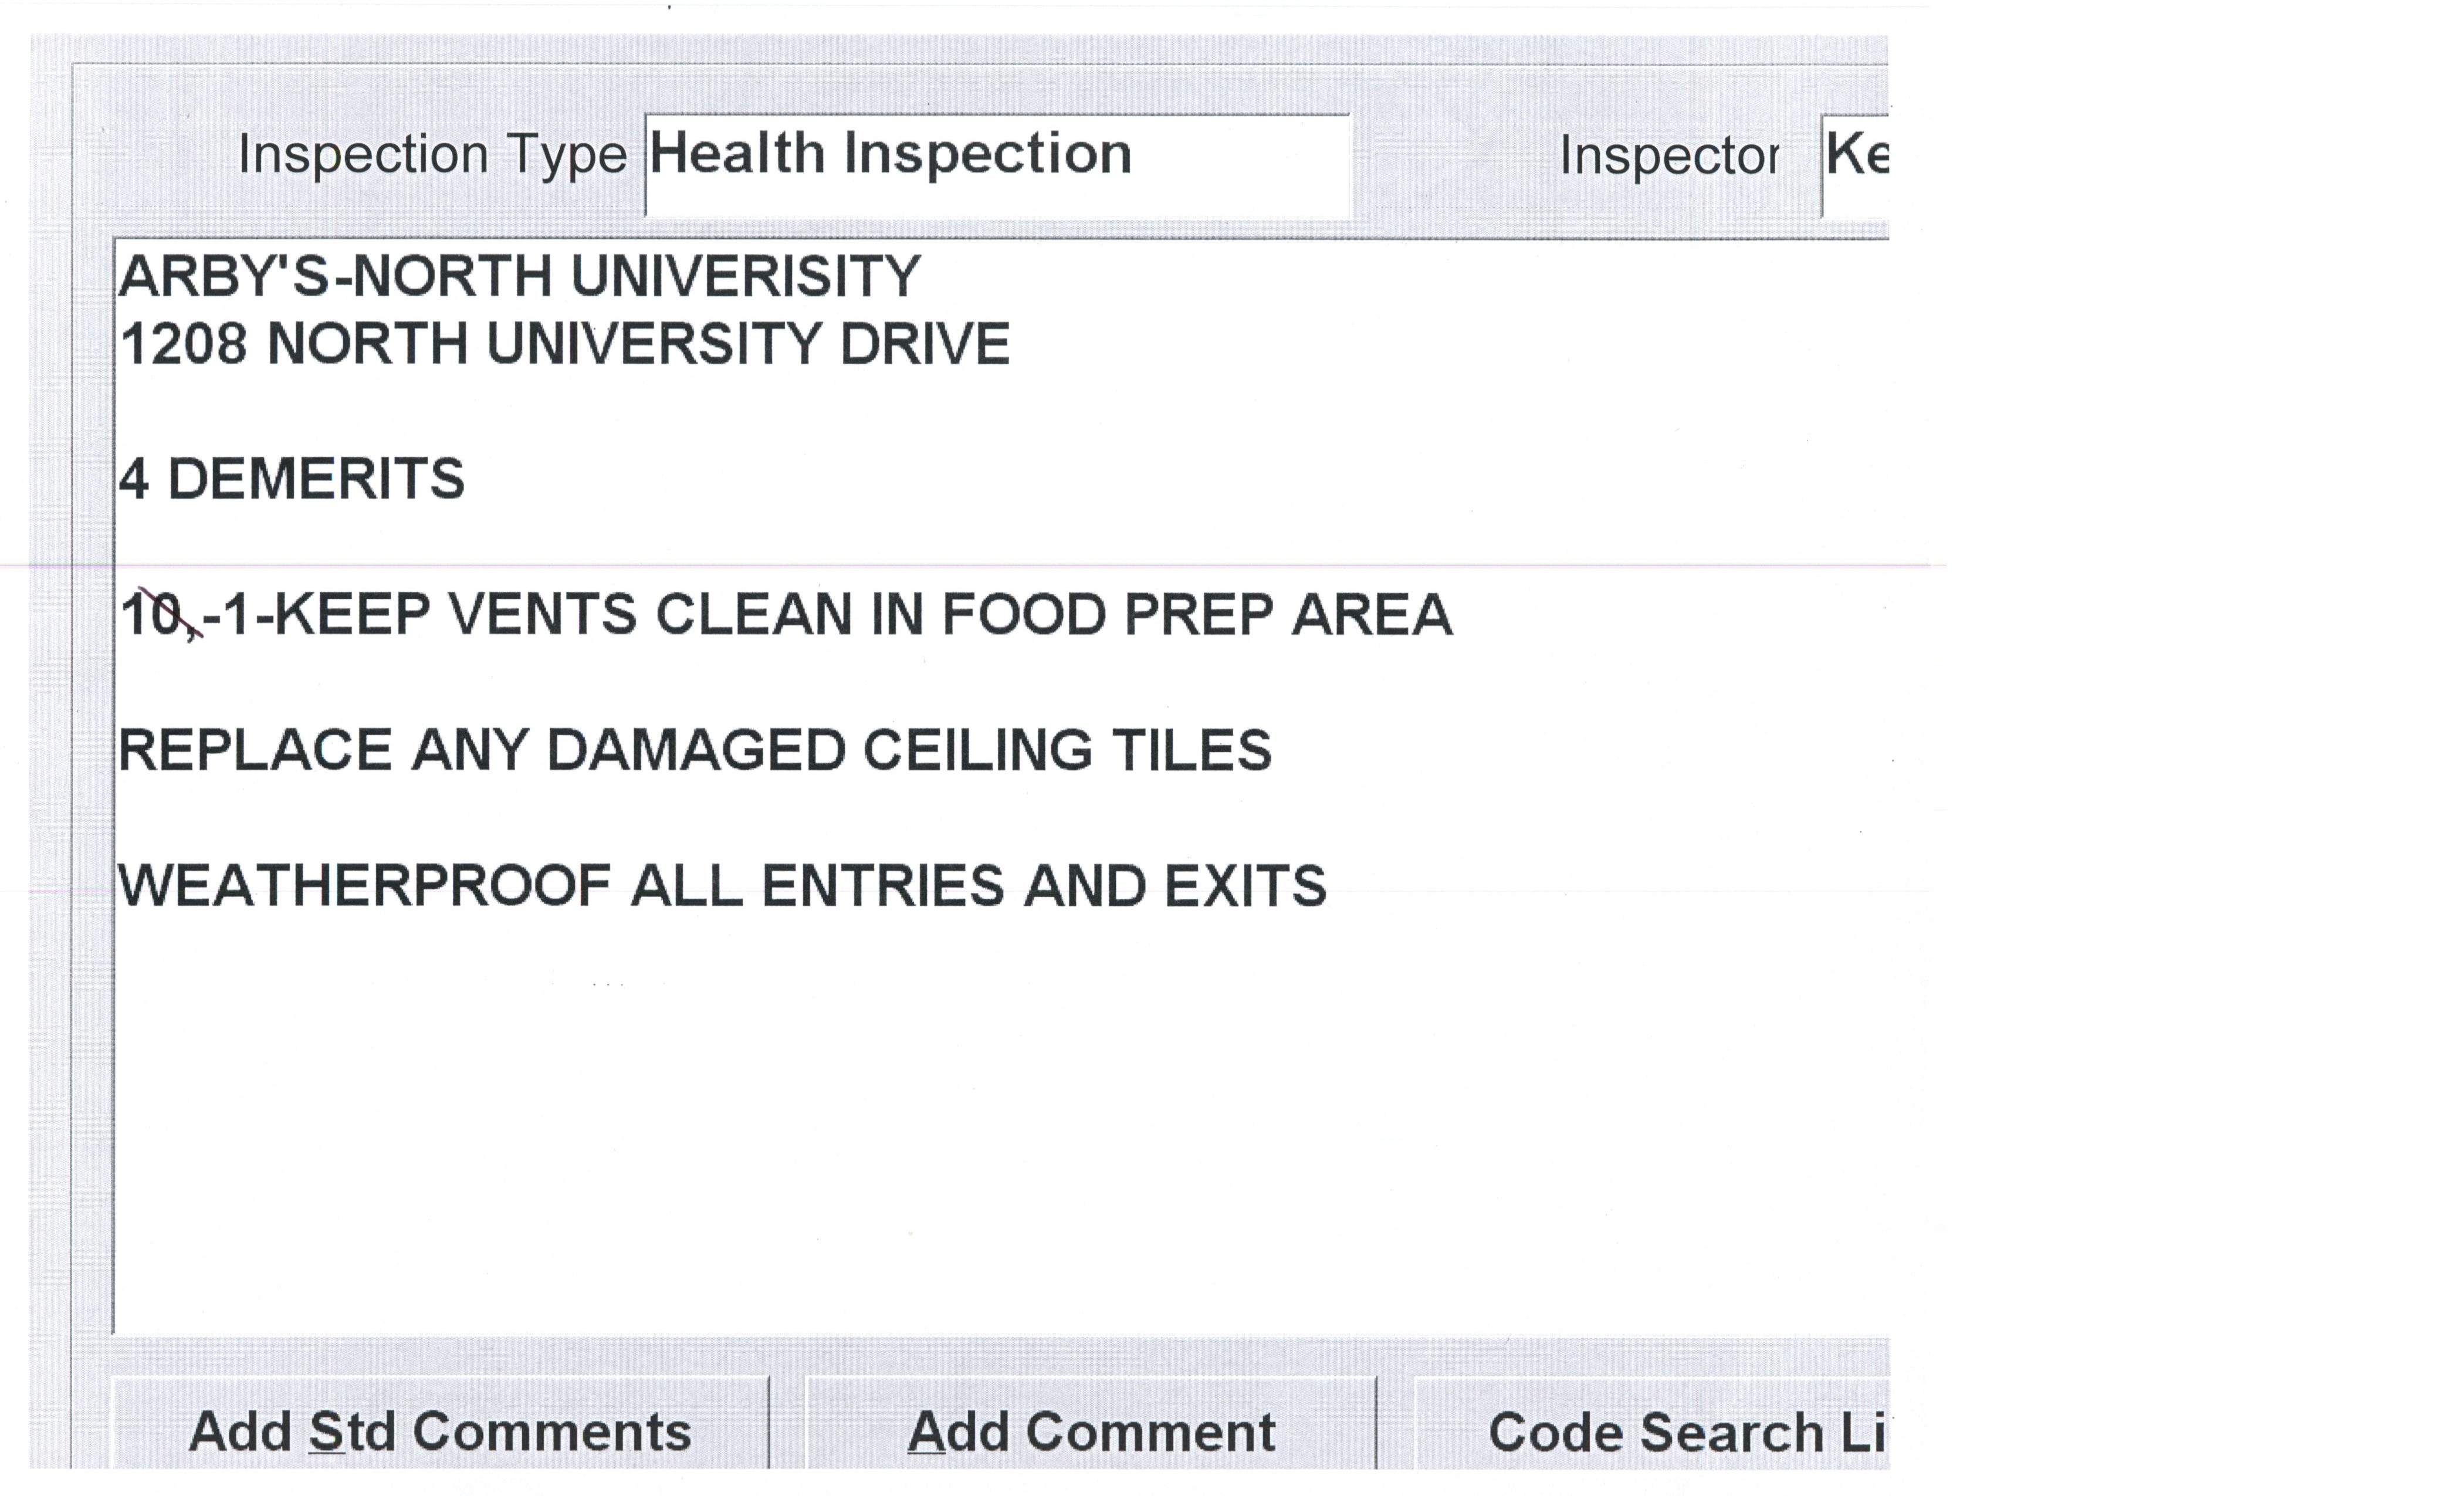Click the 1208 NORTH UNIVERSITY DRIVE address line
This screenshot has width=2464, height=1496.
[565, 345]
